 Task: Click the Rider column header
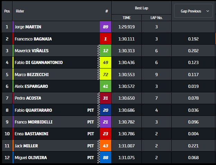tap(20, 11)
